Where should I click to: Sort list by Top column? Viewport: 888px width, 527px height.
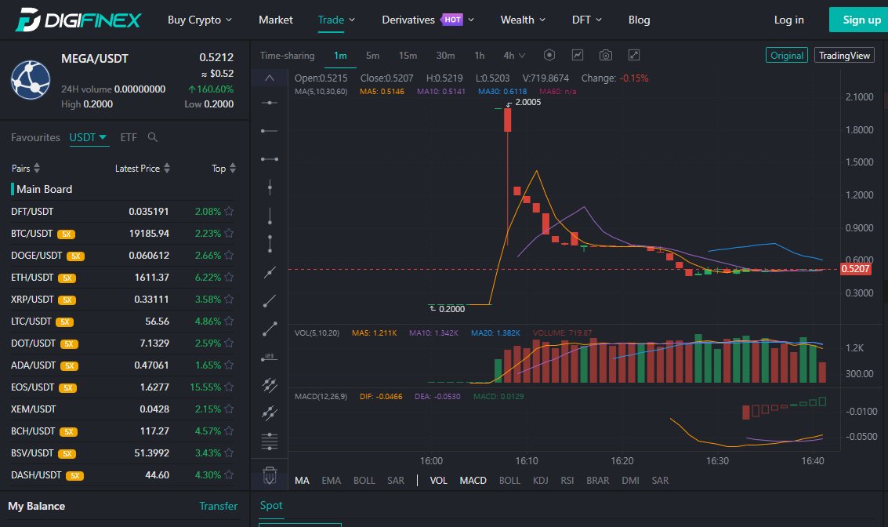point(223,169)
